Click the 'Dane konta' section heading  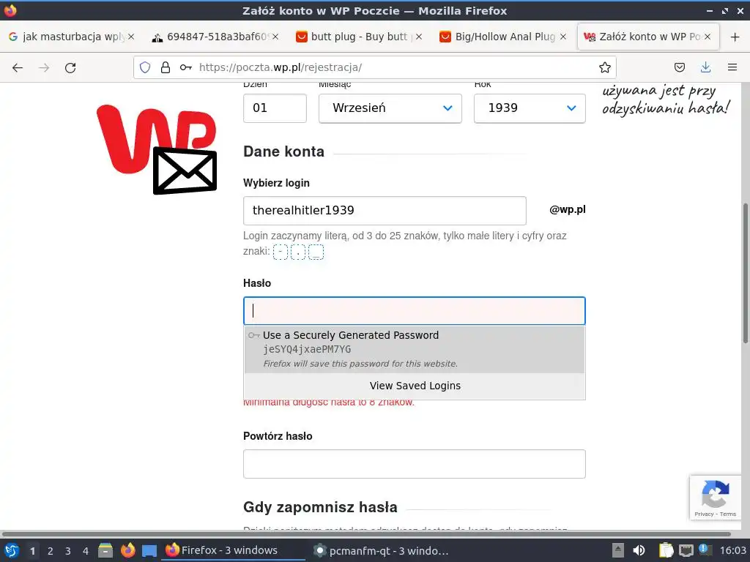pyautogui.click(x=283, y=151)
